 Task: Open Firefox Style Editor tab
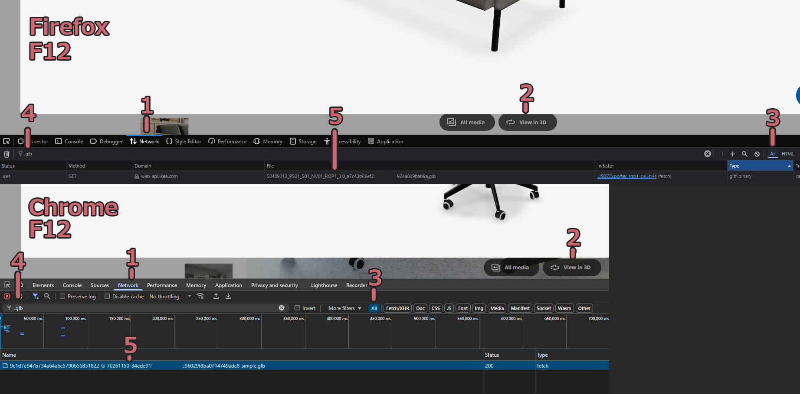(x=184, y=142)
